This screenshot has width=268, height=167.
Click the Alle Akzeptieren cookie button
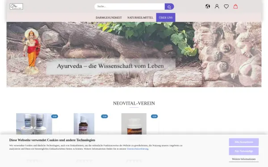tap(244, 142)
